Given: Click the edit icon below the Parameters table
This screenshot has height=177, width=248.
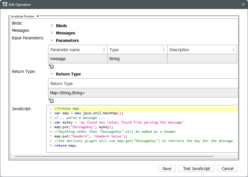Looking at the screenshot, I should (51, 67).
